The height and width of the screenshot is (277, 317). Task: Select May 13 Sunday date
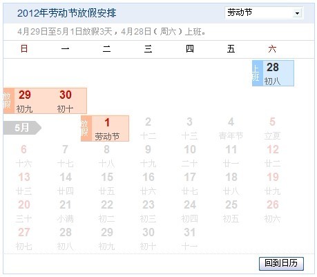pos(24,184)
